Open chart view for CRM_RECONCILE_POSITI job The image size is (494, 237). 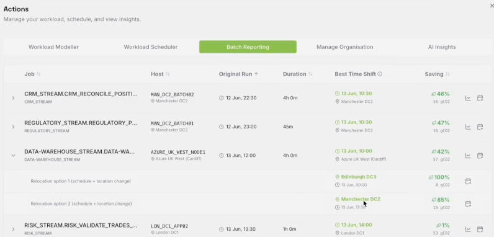point(468,98)
